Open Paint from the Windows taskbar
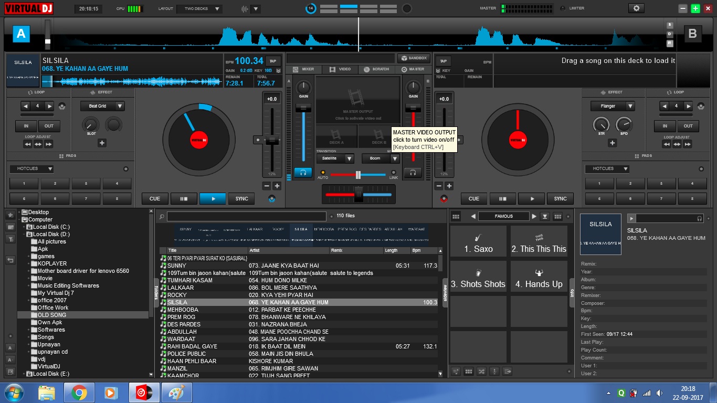 (176, 393)
